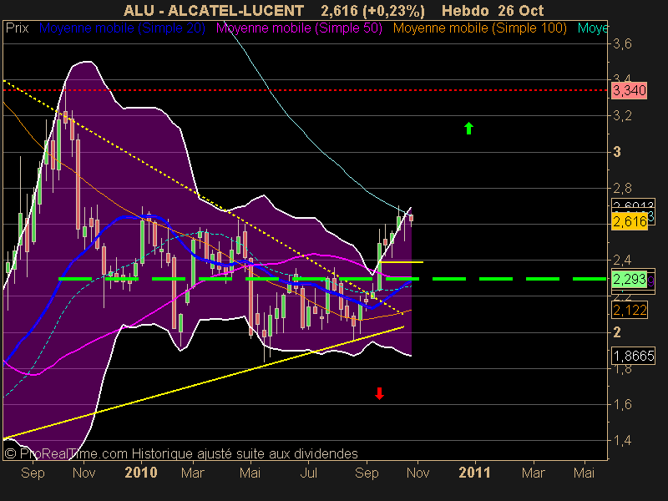Click the green 2,293 price label
The height and width of the screenshot is (501, 668).
[x=630, y=279]
